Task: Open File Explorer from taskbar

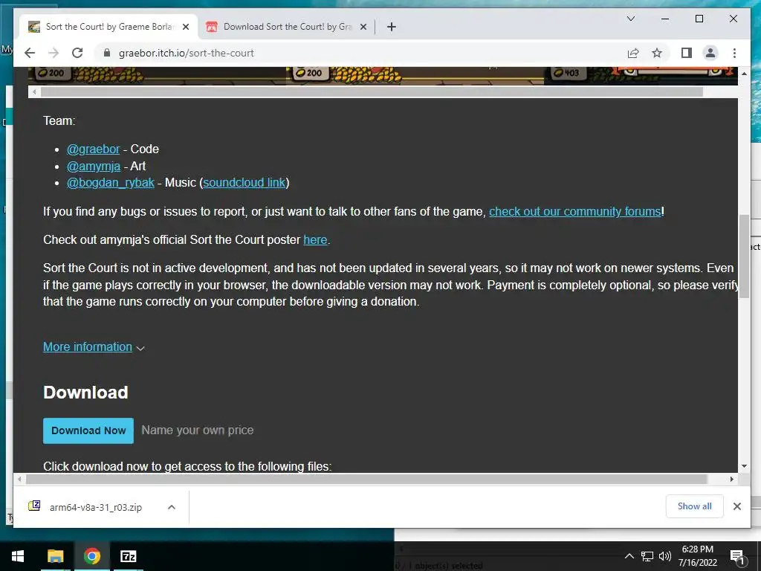Action: tap(55, 556)
